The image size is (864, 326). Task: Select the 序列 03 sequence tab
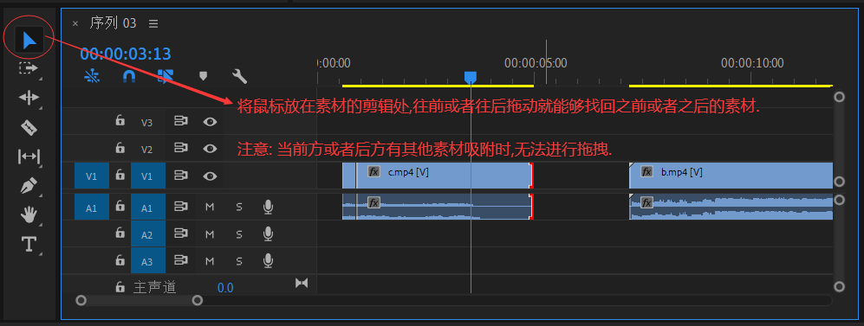tap(113, 23)
